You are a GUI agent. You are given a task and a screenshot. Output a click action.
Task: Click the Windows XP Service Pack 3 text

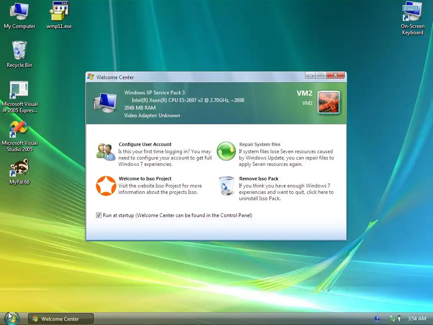tap(154, 93)
